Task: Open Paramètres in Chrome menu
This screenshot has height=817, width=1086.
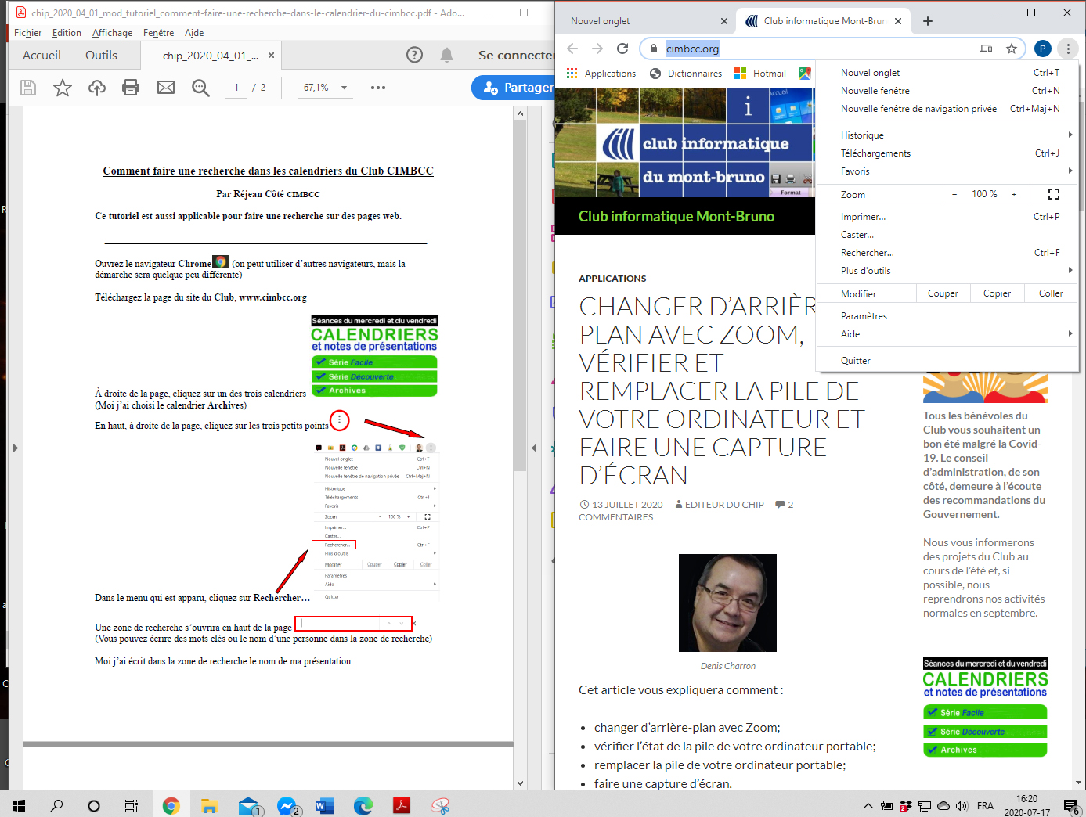Action: coord(947,316)
